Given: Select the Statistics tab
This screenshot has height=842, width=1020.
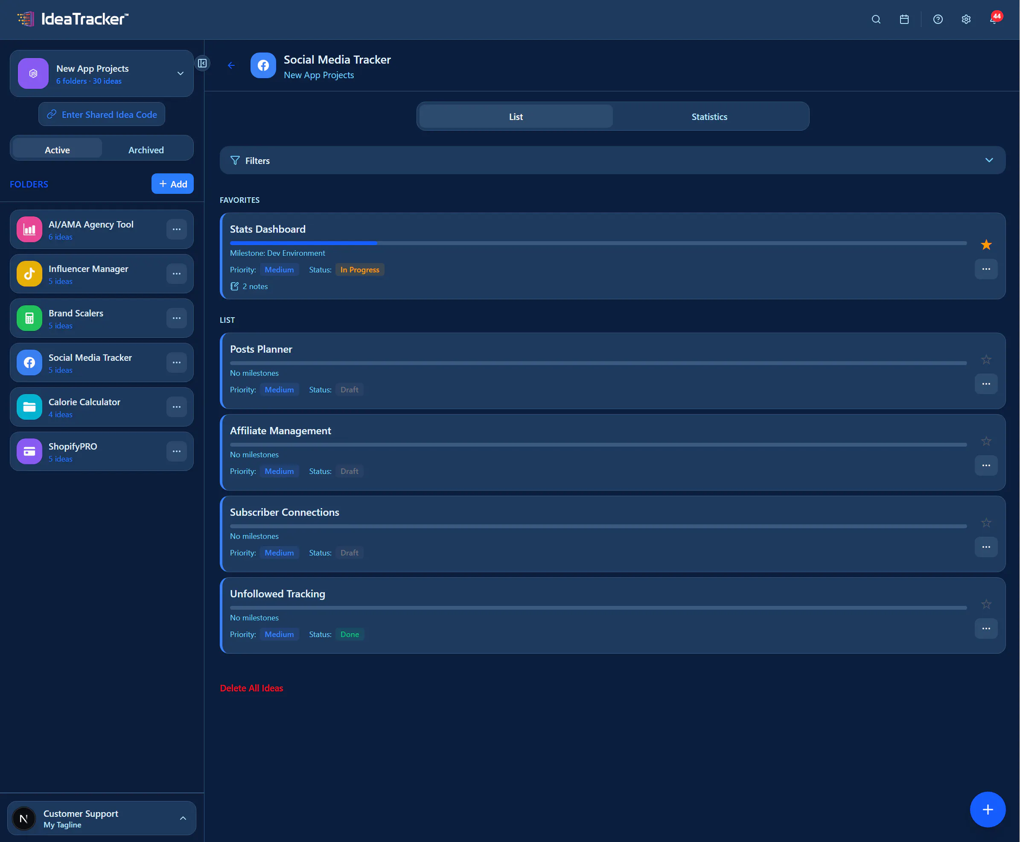Looking at the screenshot, I should pos(709,117).
